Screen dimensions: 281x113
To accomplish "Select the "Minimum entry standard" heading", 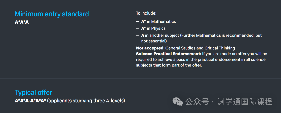I will click(x=52, y=14).
